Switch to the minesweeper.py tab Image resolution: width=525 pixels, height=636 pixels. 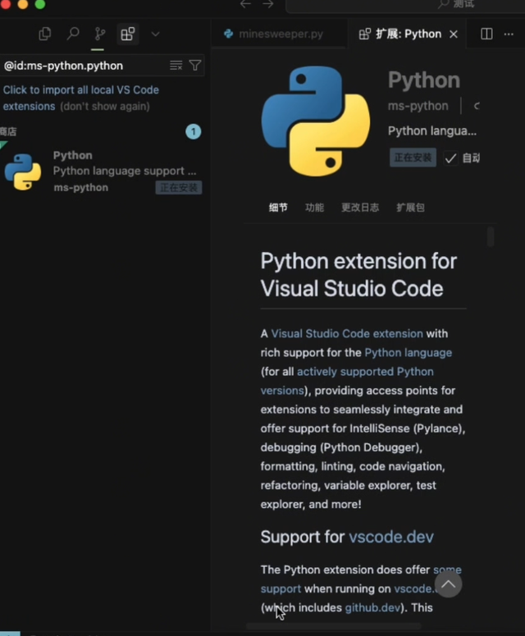pyautogui.click(x=273, y=34)
